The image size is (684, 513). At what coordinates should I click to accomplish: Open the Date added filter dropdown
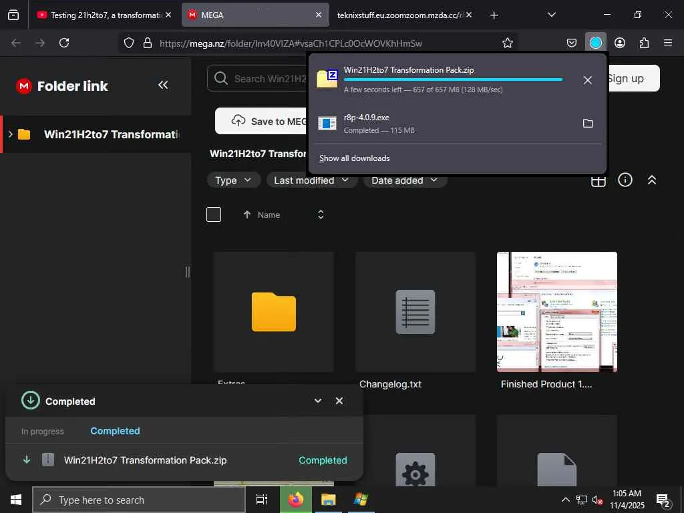coord(404,180)
